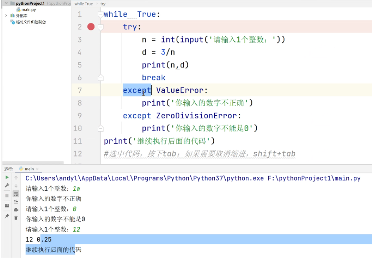Collapse the pythonProject1 tree node

(x=6, y=3)
